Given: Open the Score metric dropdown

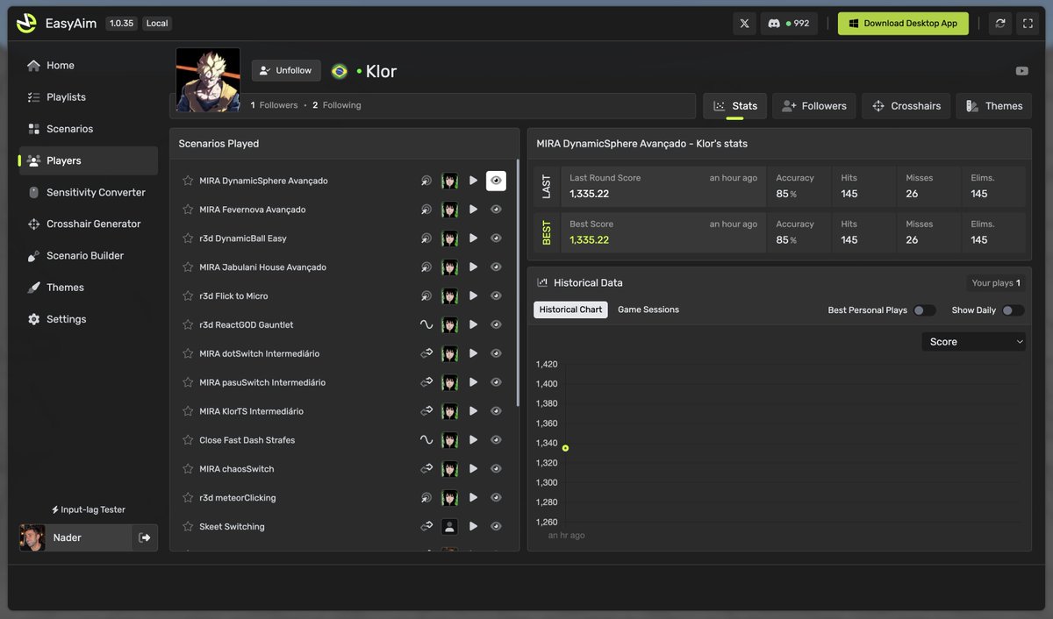Looking at the screenshot, I should pos(973,342).
